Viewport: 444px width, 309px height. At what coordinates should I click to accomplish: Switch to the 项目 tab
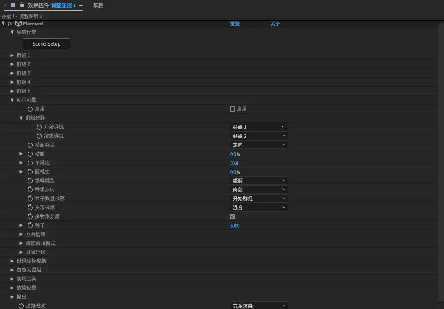point(99,5)
